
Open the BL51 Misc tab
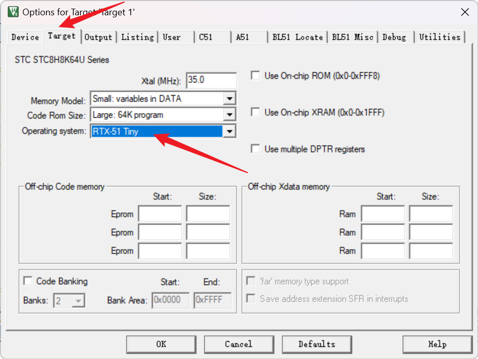coord(353,37)
